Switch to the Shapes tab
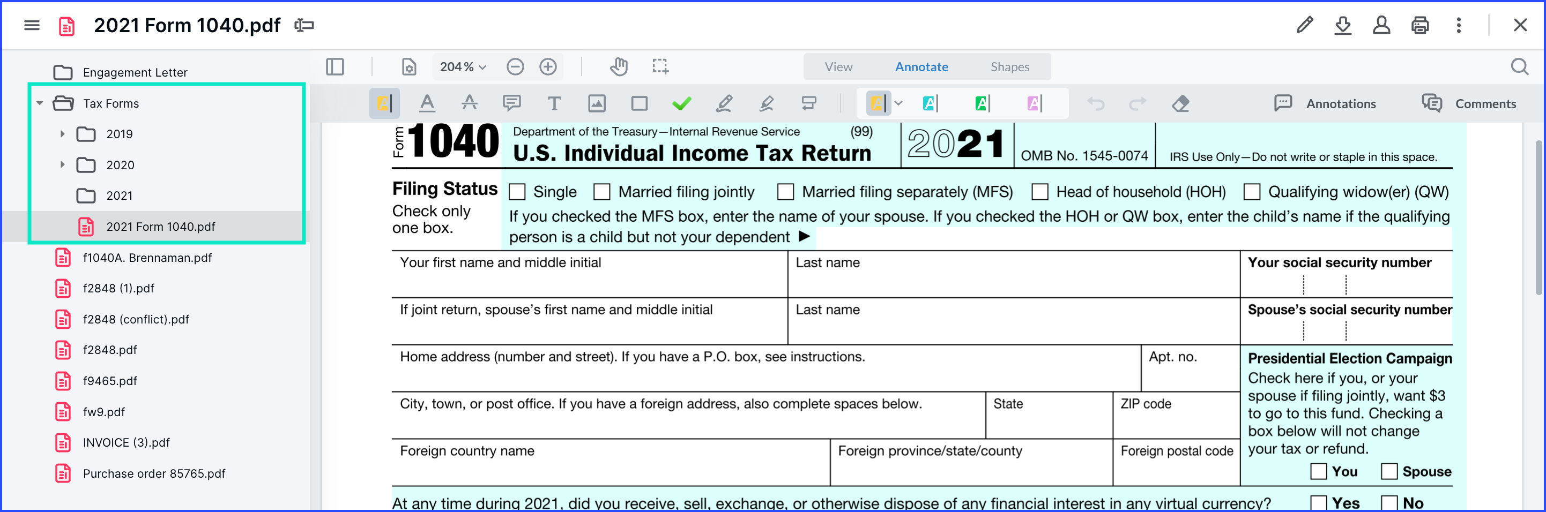Image resolution: width=1546 pixels, height=512 pixels. tap(1009, 66)
